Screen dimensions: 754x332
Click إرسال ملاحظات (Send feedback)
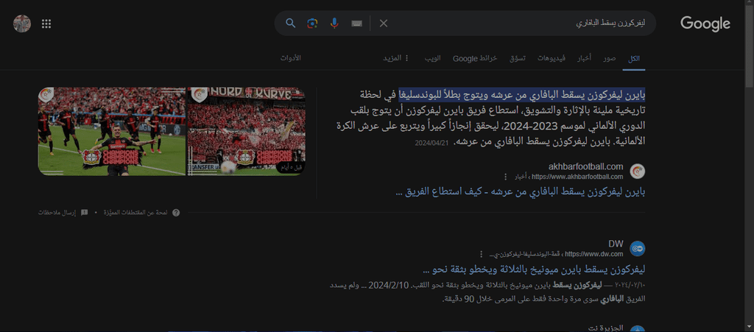pyautogui.click(x=57, y=212)
